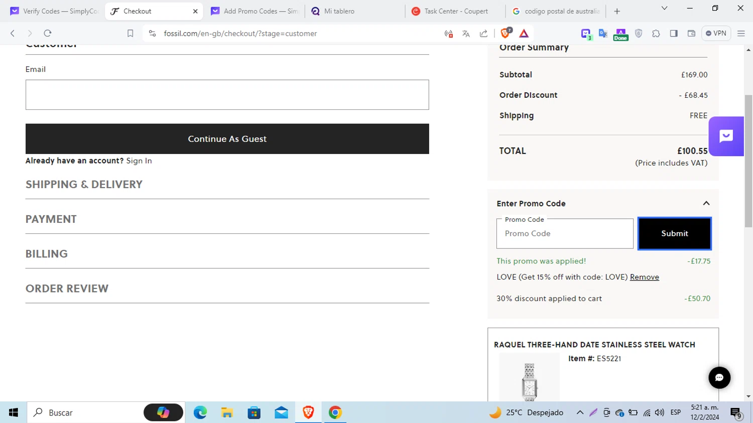
Task: Open the Windows Start menu
Action: tap(14, 412)
